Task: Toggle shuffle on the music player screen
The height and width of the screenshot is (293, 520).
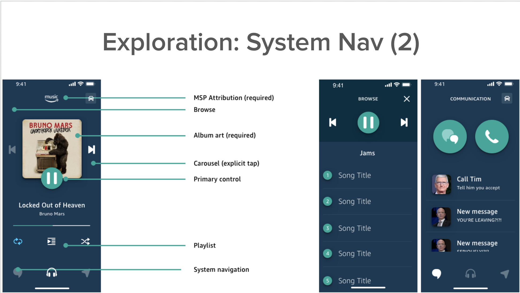Action: coord(86,241)
